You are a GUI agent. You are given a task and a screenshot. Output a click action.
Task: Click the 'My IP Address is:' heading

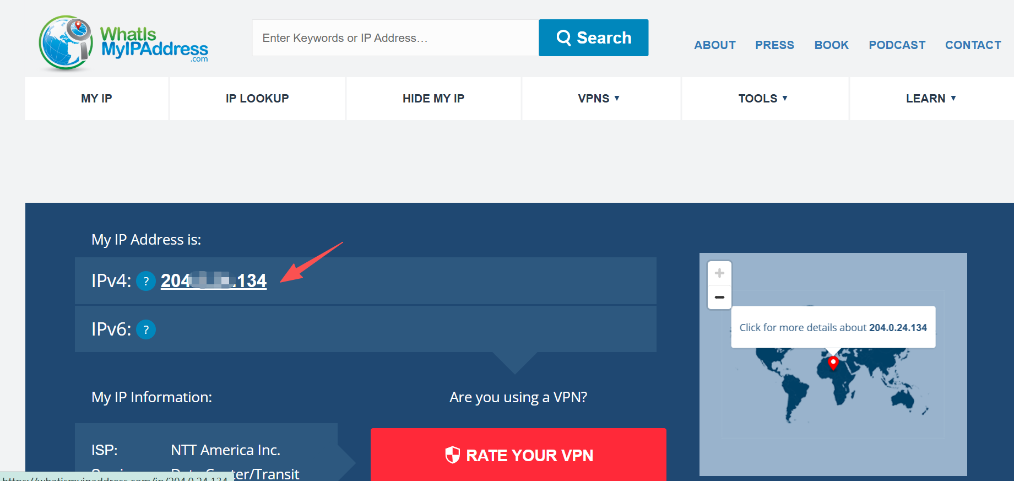click(146, 240)
